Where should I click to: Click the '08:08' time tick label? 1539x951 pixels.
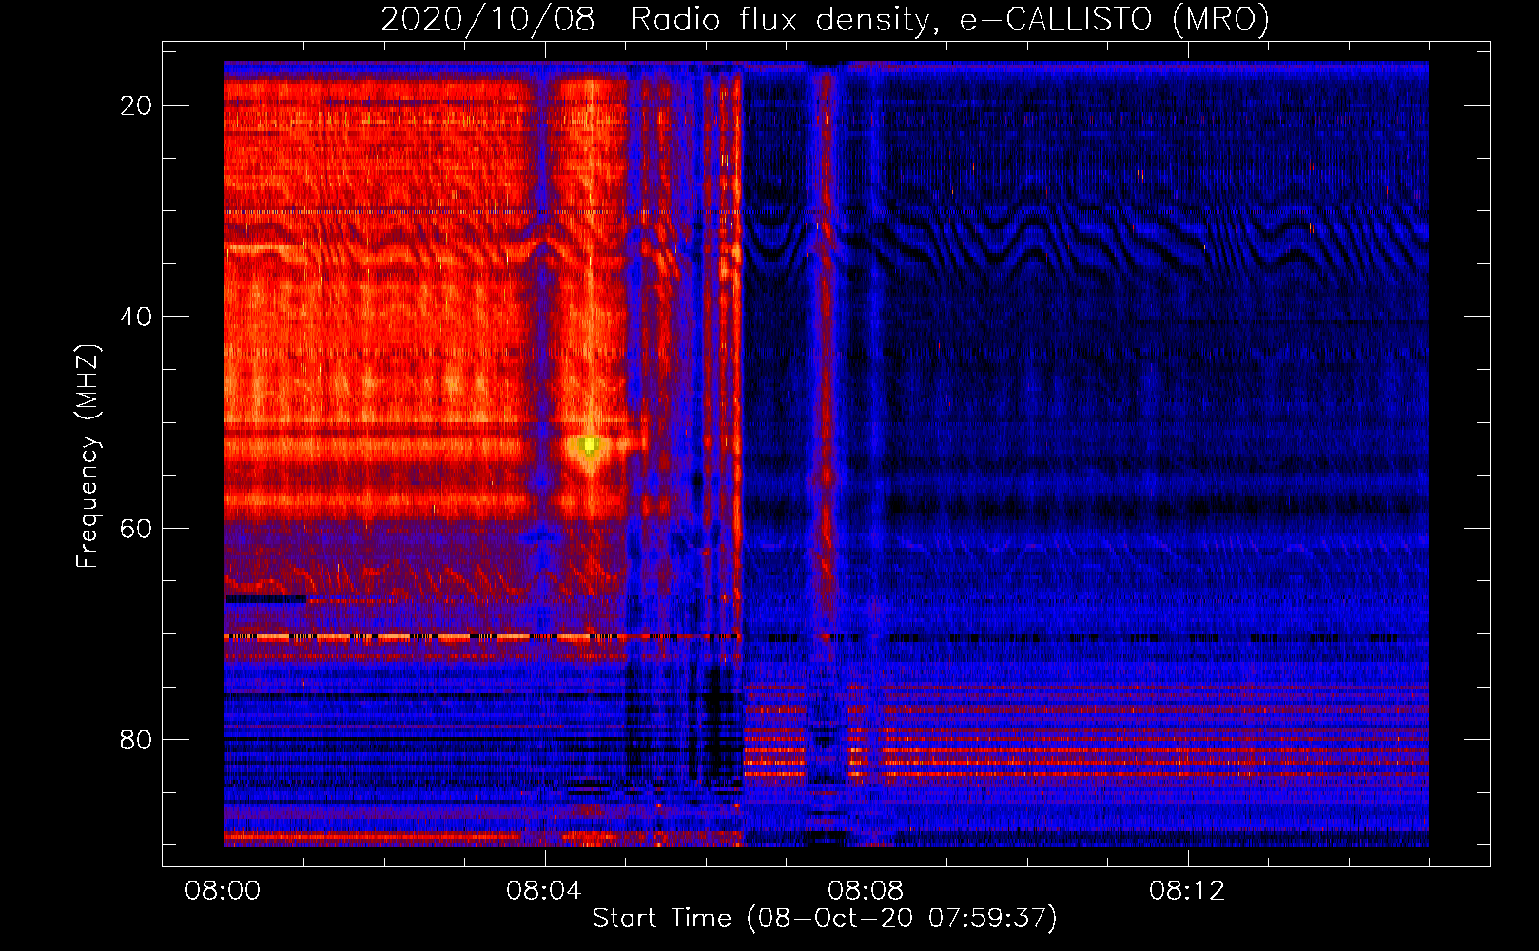(x=866, y=890)
